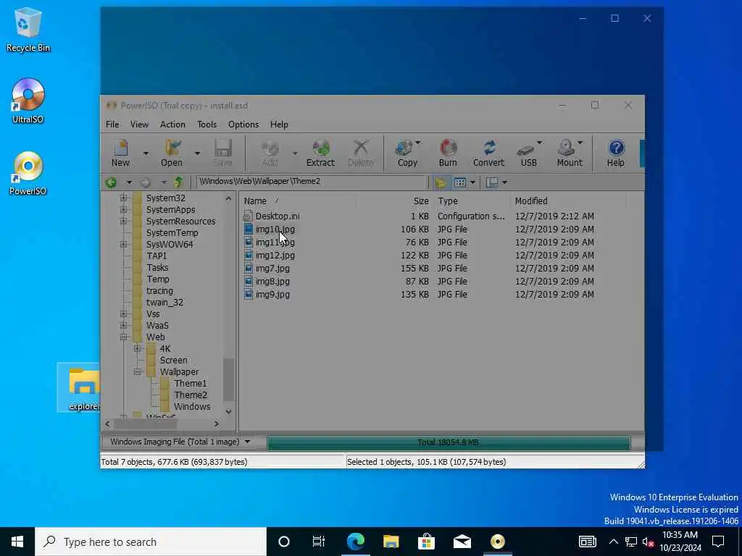Open the Tools menu
Screen dimensions: 742x556
[207, 125]
